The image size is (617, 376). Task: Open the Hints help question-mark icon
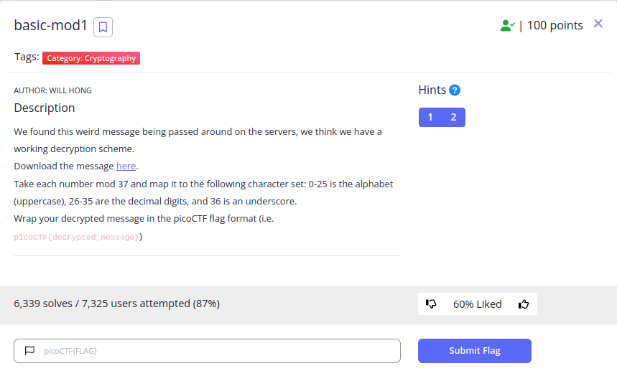point(455,90)
